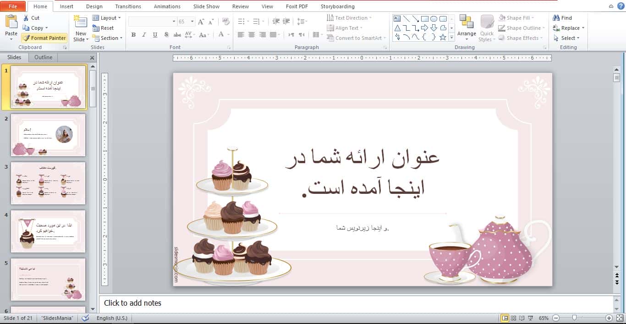
Task: Select the Rectangle shape
Action: pos(424,19)
